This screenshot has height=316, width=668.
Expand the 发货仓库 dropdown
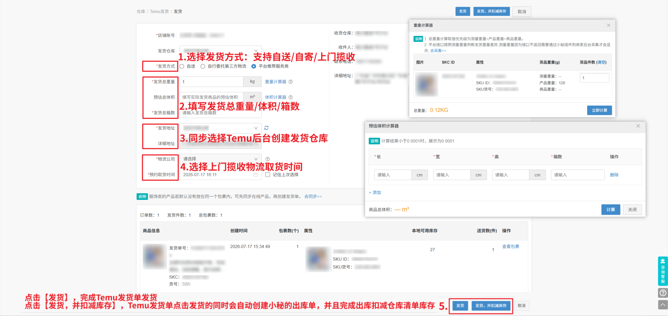(x=220, y=51)
